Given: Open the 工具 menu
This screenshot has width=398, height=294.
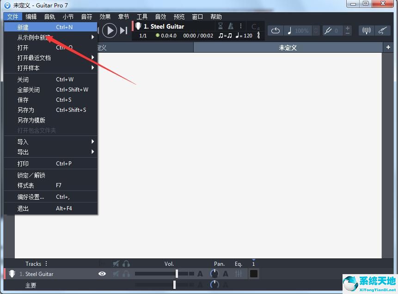Looking at the screenshot, I should [x=142, y=17].
